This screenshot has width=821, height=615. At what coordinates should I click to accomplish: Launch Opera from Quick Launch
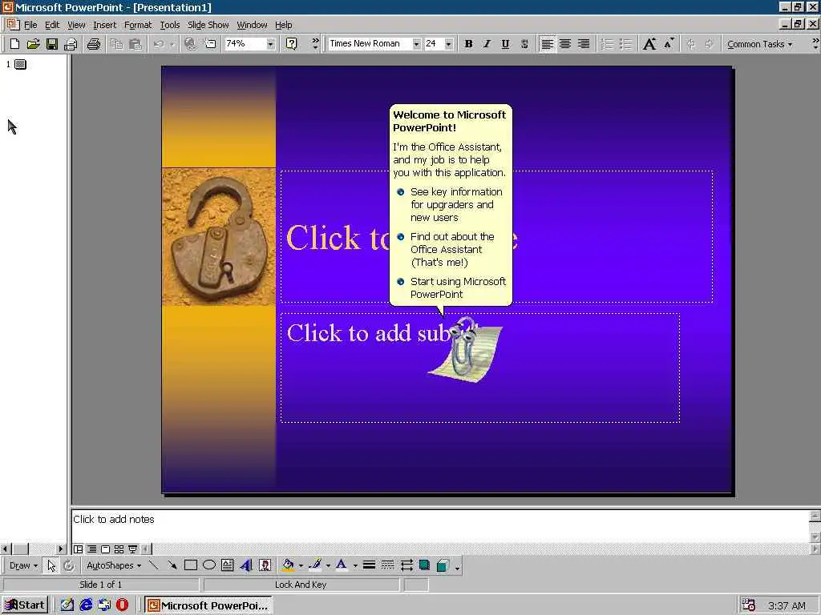click(122, 605)
